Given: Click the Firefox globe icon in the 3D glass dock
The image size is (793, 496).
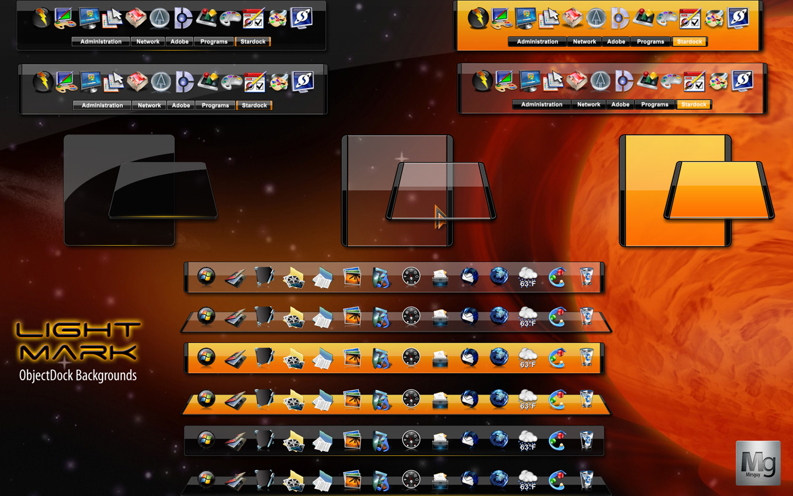Looking at the screenshot, I should (499, 316).
